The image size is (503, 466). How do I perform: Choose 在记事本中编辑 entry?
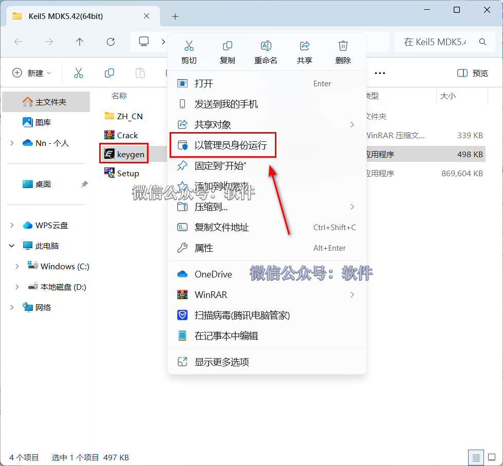tap(267, 336)
